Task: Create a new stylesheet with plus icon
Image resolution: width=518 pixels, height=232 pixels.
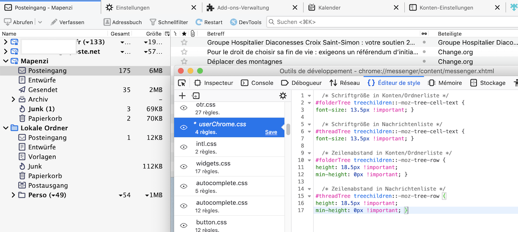Action: point(182,96)
